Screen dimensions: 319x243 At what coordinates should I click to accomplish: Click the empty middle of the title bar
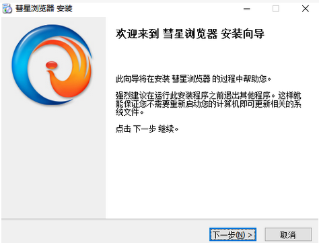pos(157,9)
